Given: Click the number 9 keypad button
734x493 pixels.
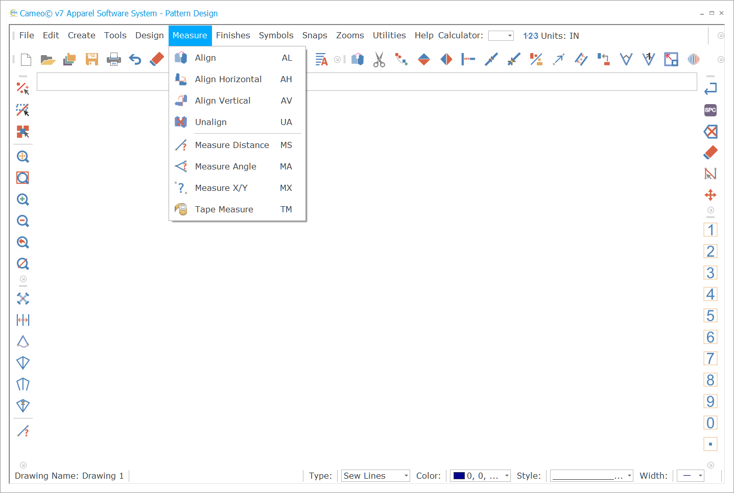Looking at the screenshot, I should 711,401.
